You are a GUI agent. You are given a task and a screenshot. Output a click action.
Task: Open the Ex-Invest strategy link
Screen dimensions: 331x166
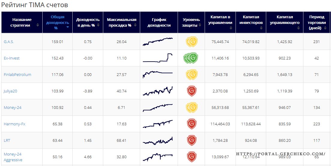(12, 58)
